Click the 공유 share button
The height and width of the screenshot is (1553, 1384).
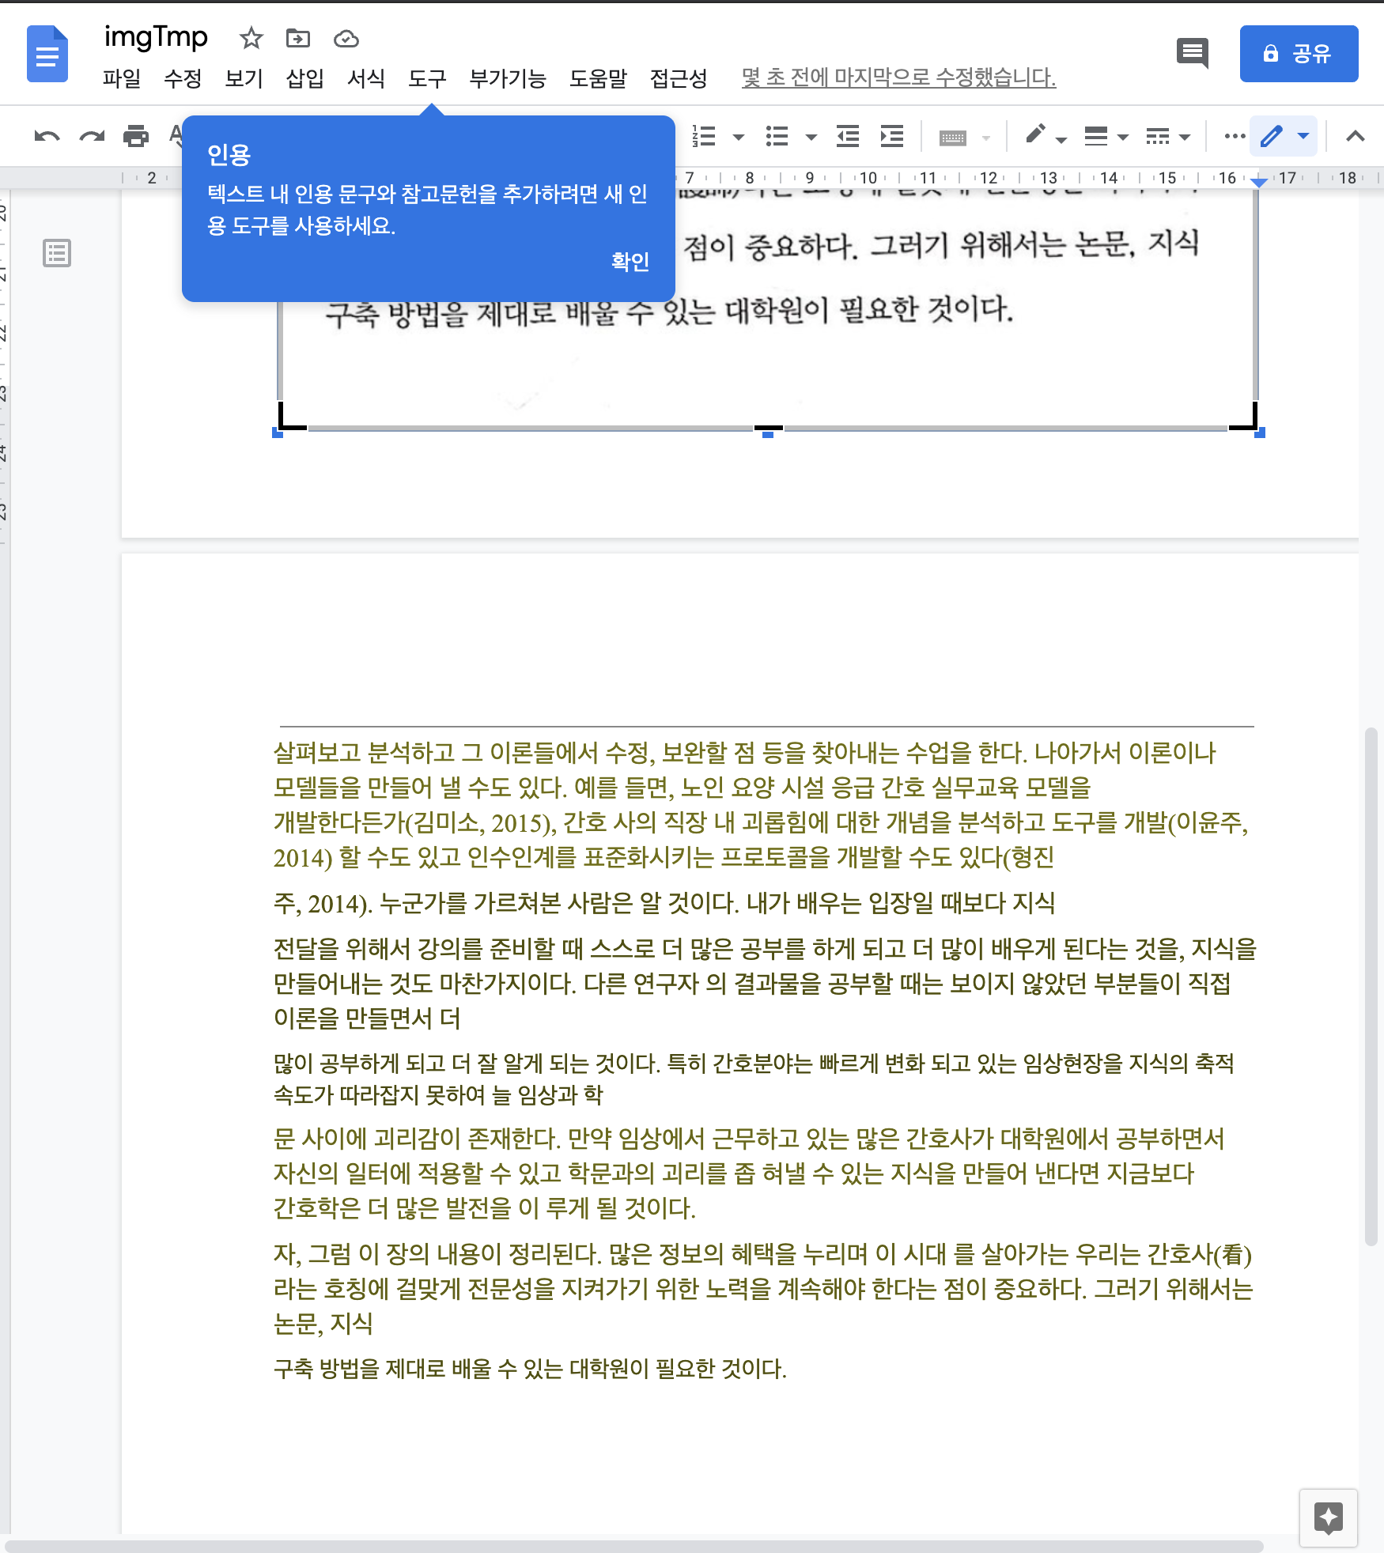coord(1299,54)
